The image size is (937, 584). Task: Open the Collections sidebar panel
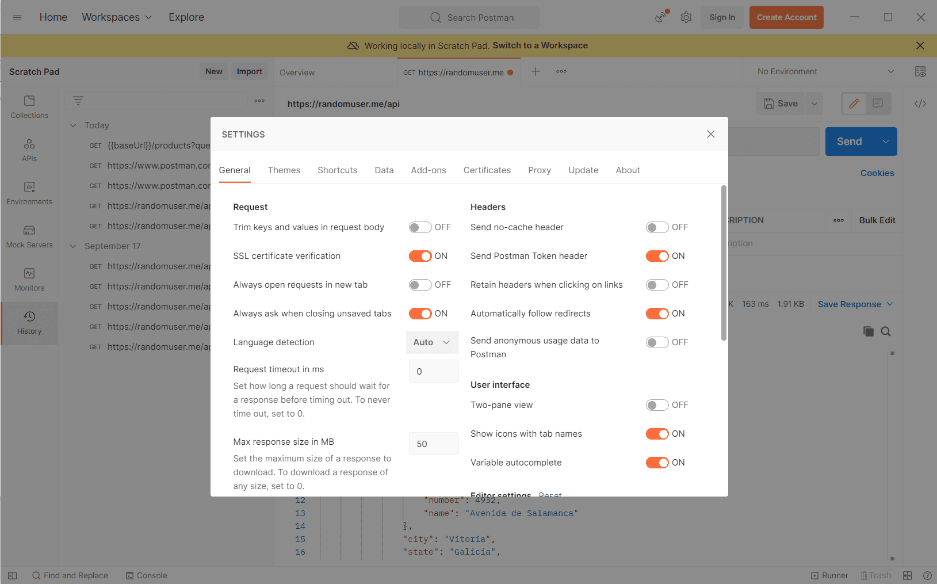tap(29, 107)
